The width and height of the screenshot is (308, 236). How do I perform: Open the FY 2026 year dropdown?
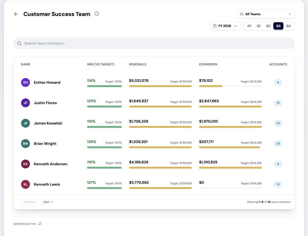(225, 26)
